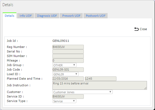The width and height of the screenshot is (155, 110).
Task: Click the Job Code field GENL09-S01
Action: 68,70
